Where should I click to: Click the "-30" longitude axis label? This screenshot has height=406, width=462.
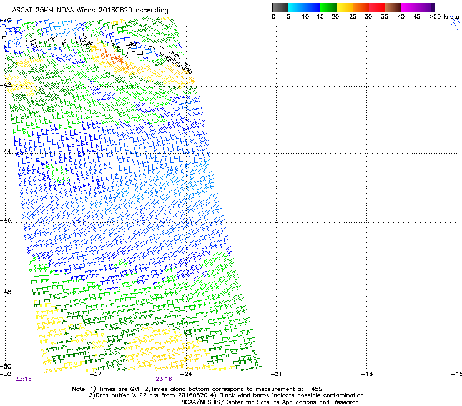pyautogui.click(x=6, y=374)
